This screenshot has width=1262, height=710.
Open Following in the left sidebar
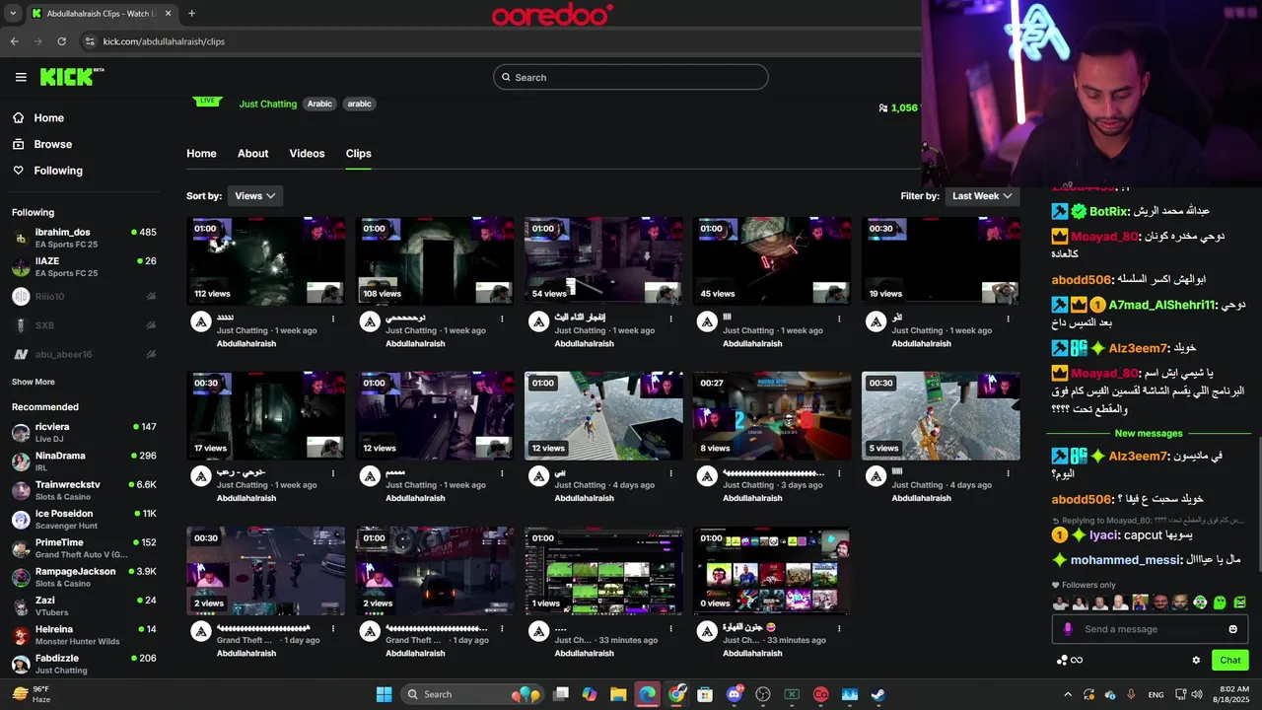[x=58, y=171]
